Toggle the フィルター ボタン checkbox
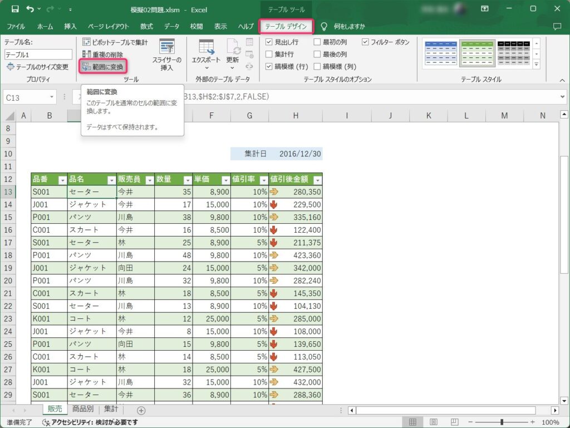Image resolution: width=570 pixels, height=428 pixels. (x=366, y=42)
